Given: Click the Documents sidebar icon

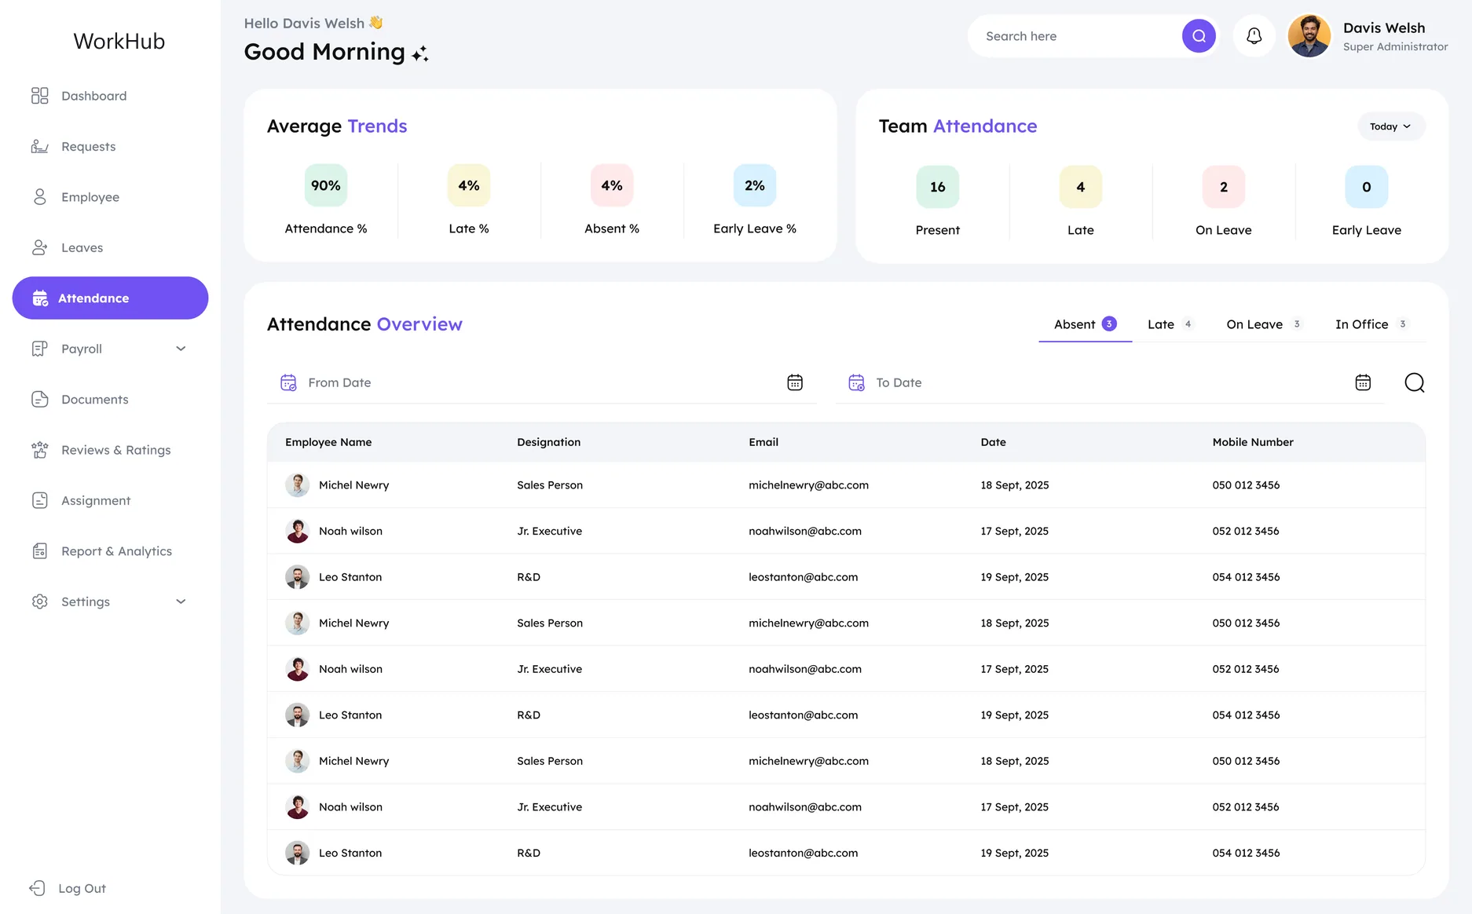Looking at the screenshot, I should click(x=40, y=399).
